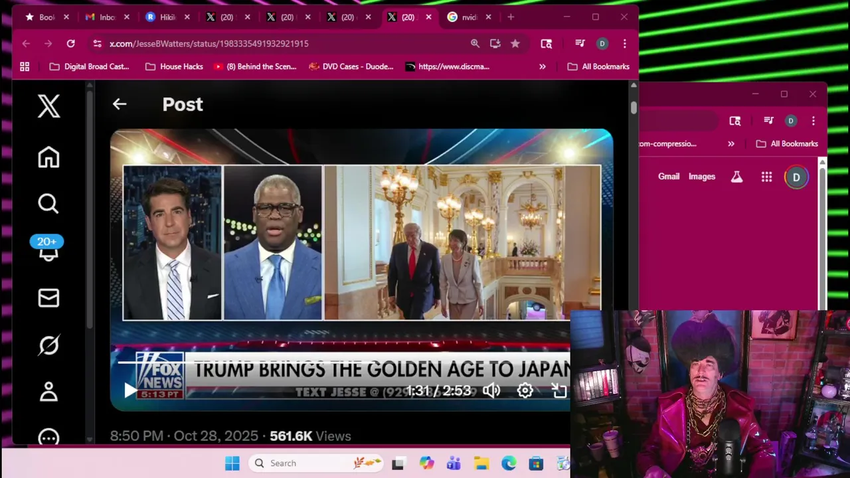
Task: Open All Bookmarks folder in front window
Action: (x=598, y=66)
